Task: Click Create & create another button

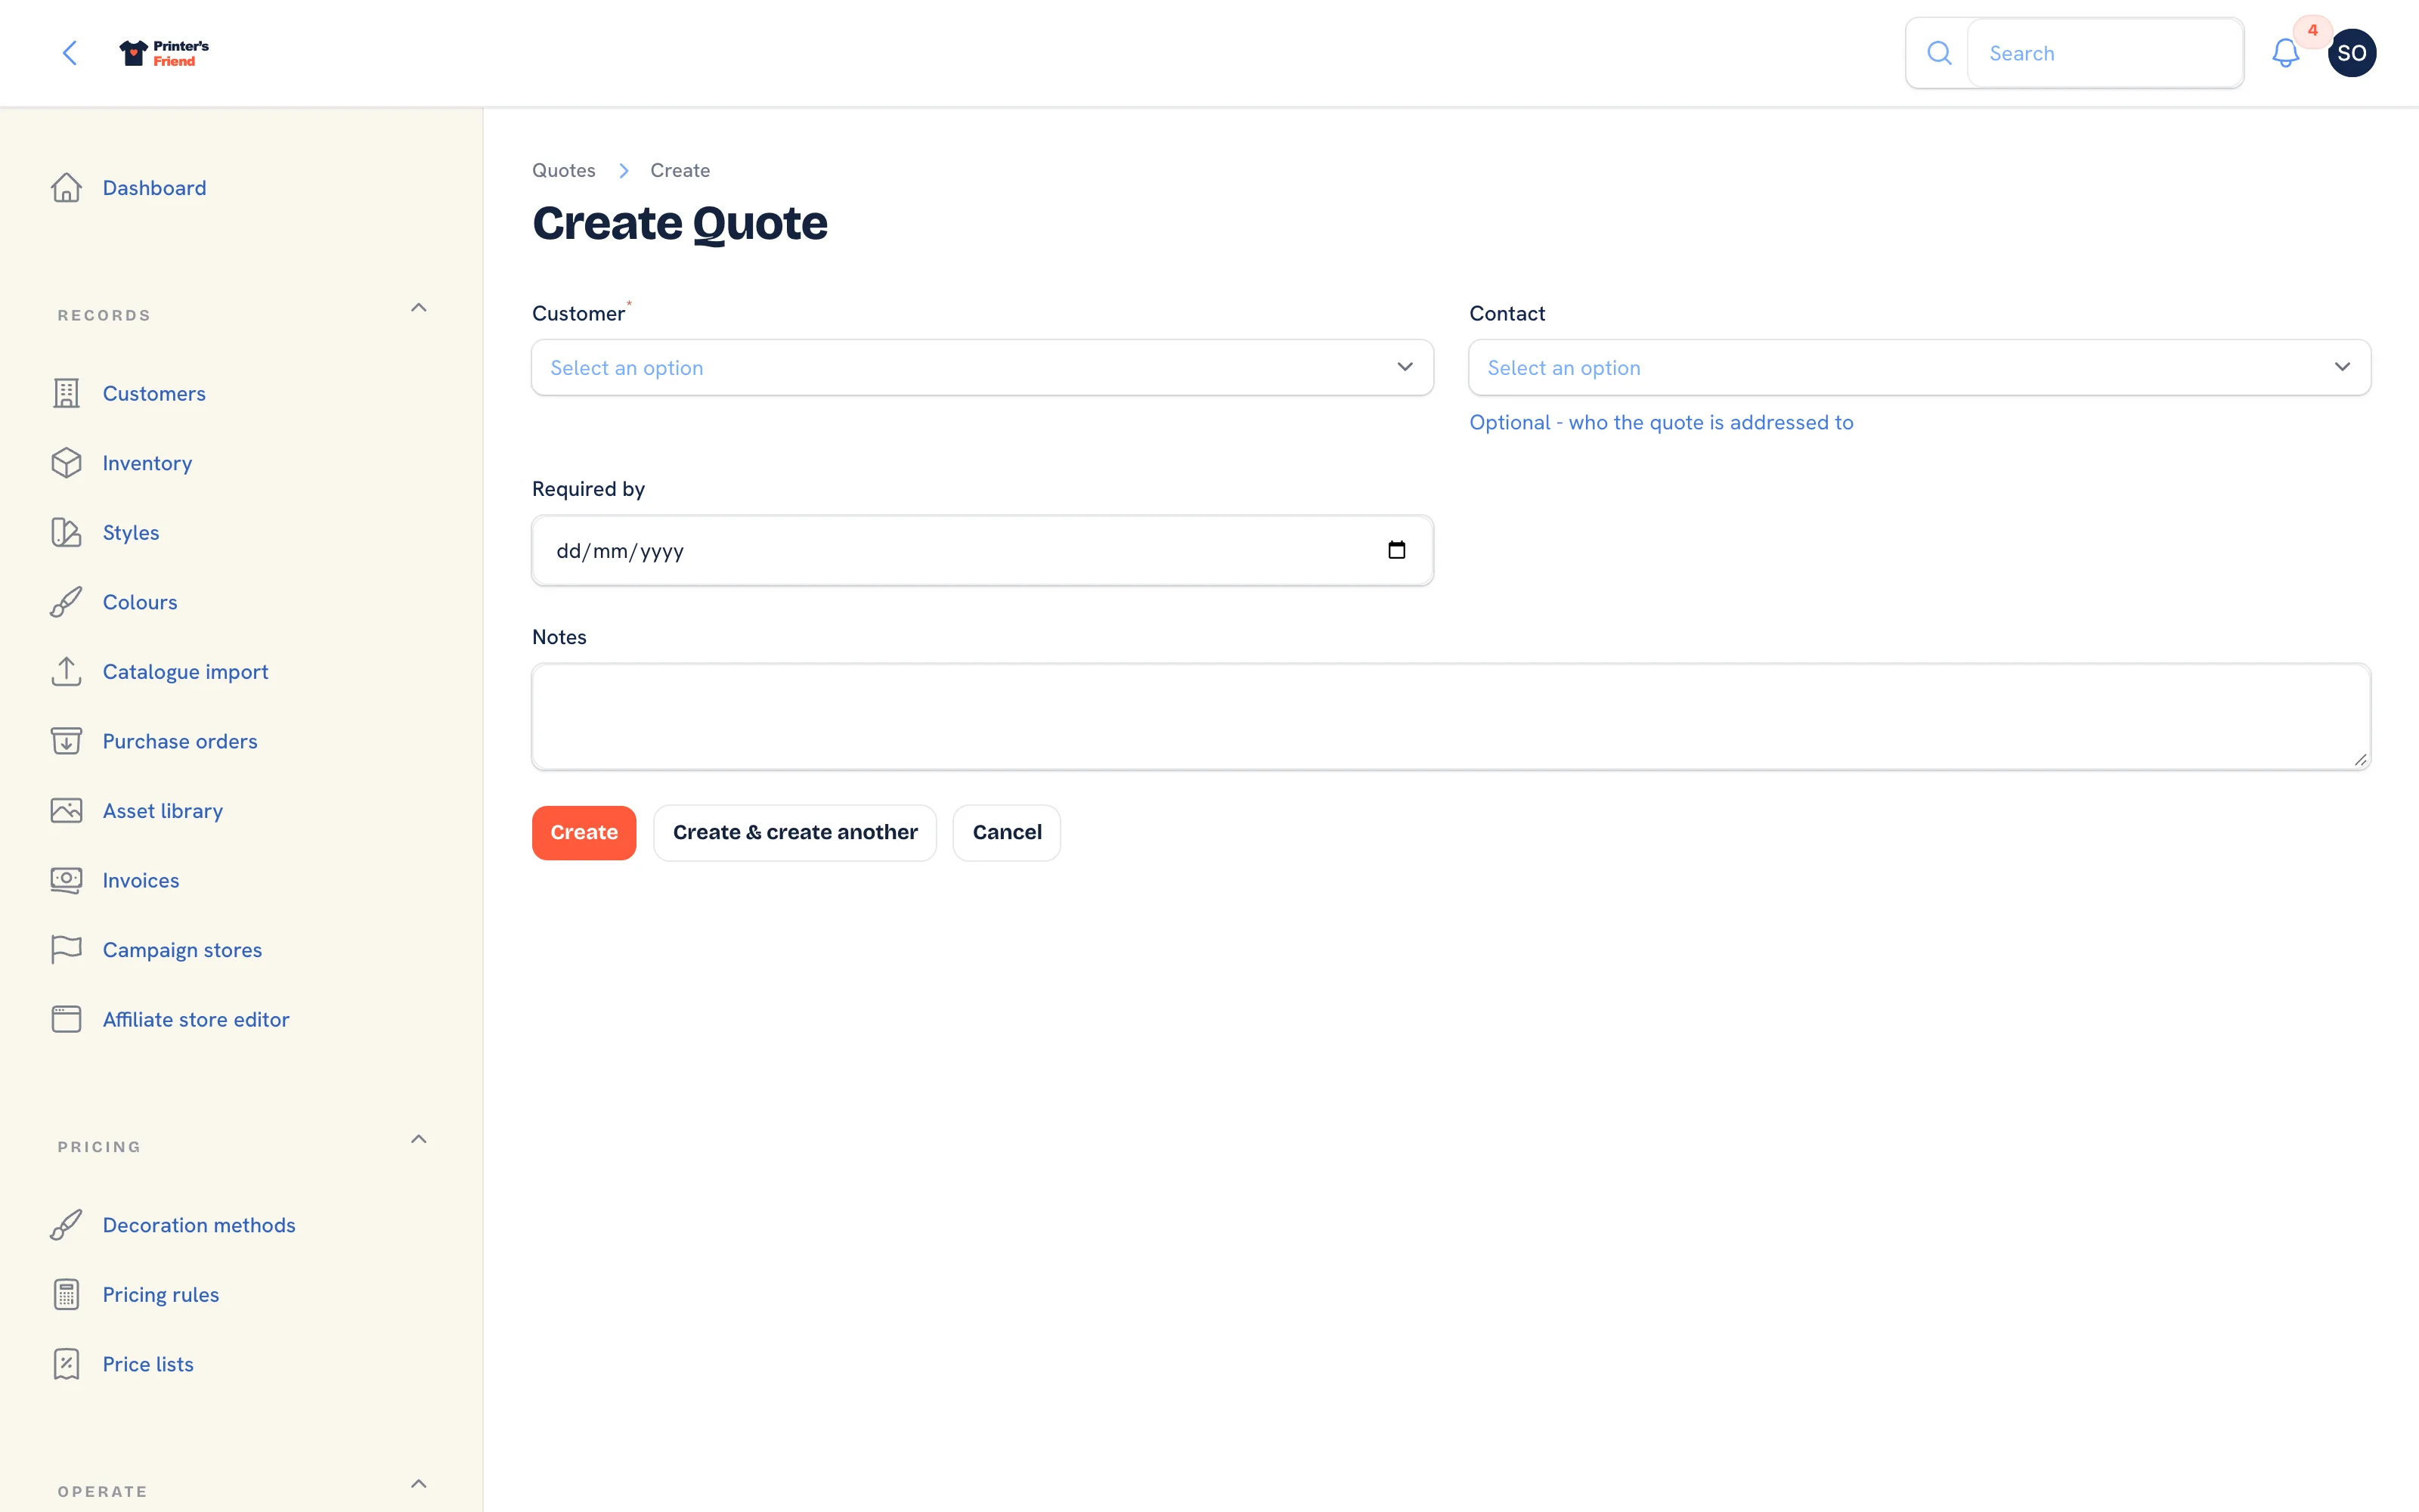Action: tap(794, 833)
